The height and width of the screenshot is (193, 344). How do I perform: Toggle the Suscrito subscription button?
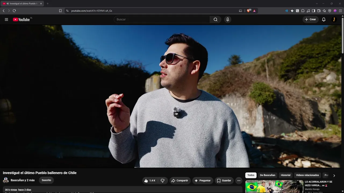click(x=46, y=180)
